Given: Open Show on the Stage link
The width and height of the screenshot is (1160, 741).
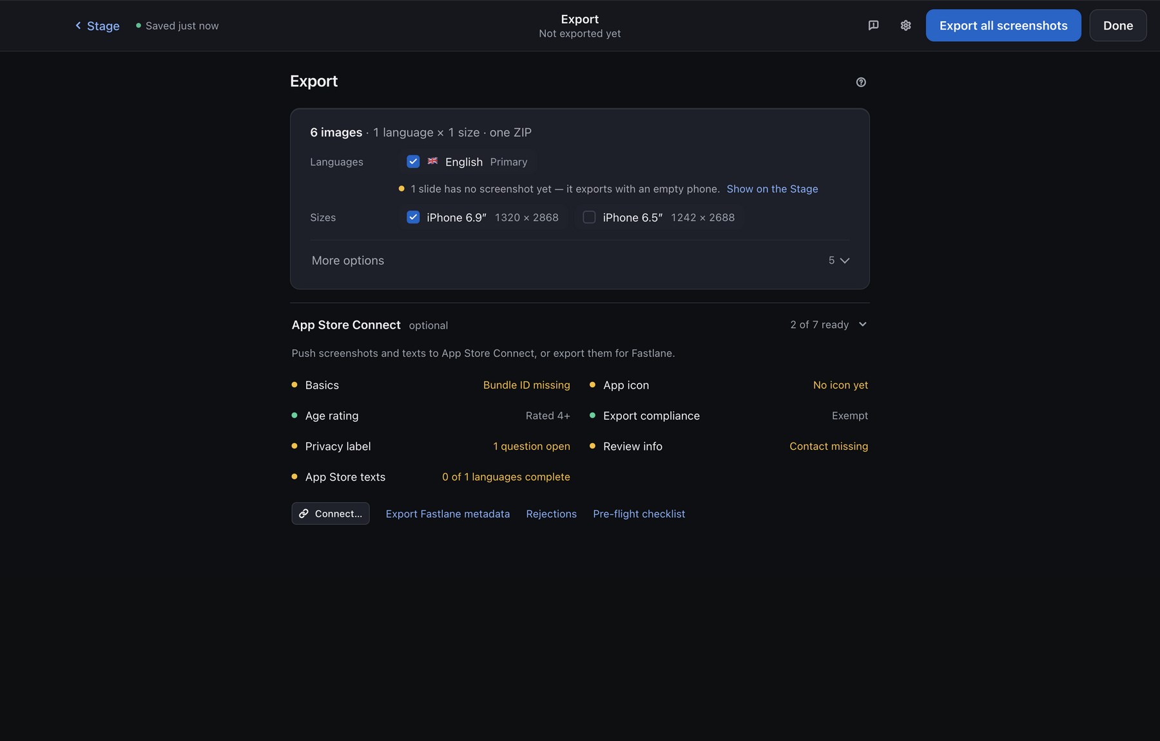Looking at the screenshot, I should pos(772,189).
